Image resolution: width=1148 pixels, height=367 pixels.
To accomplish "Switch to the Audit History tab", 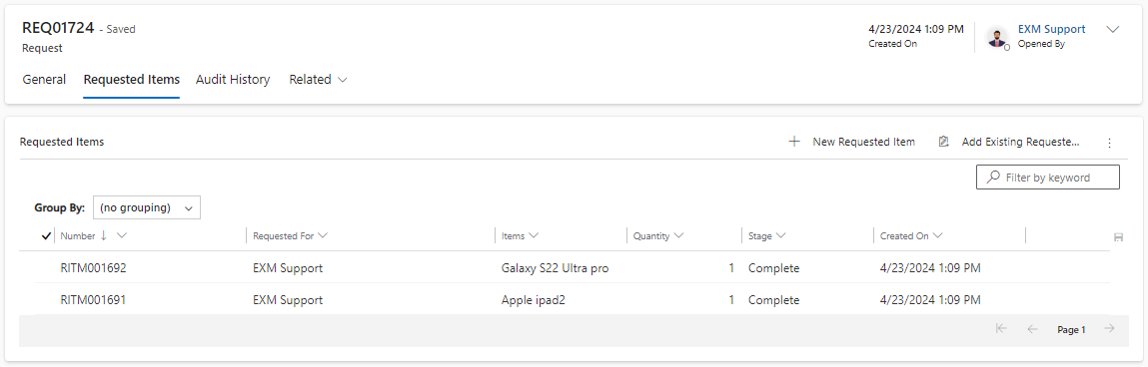I will click(x=233, y=80).
